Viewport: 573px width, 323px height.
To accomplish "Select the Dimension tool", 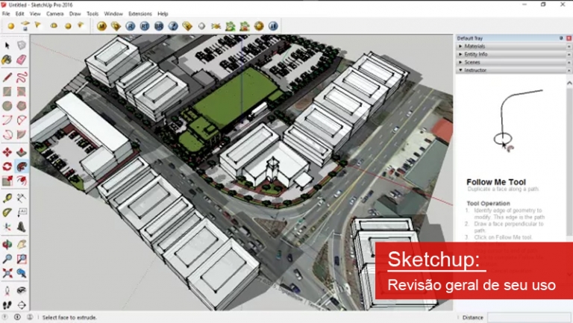I will (x=22, y=198).
